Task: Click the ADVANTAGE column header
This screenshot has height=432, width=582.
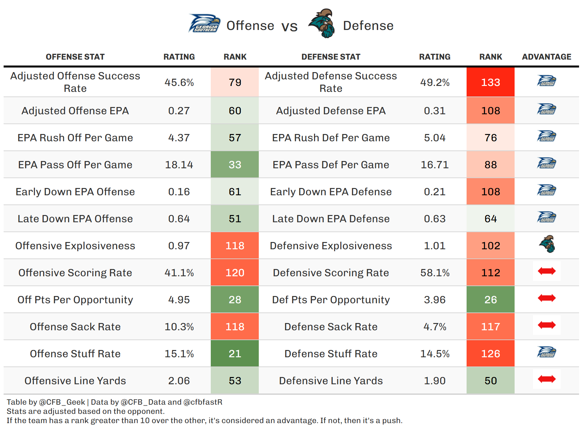Action: coord(546,57)
